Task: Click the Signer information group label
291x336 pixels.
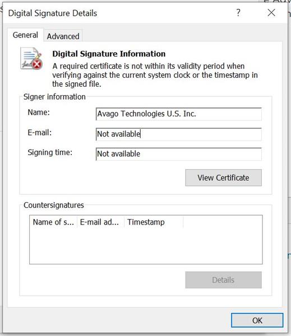Action: tap(54, 97)
